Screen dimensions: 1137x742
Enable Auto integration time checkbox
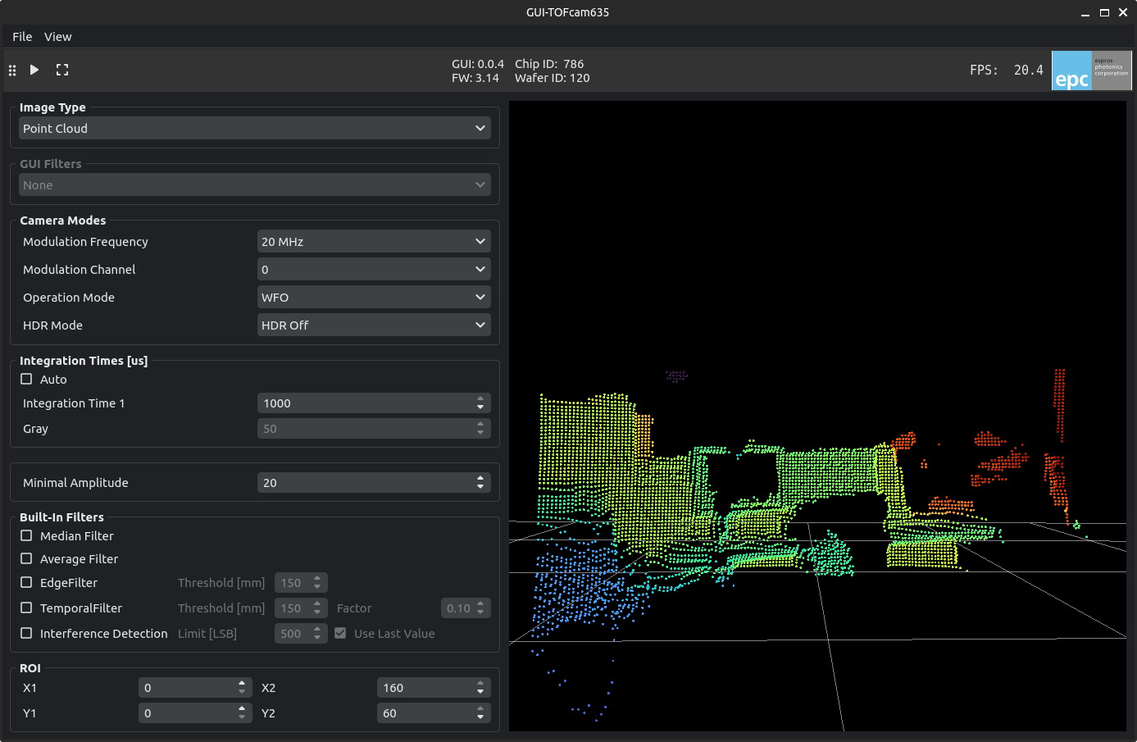coord(26,379)
